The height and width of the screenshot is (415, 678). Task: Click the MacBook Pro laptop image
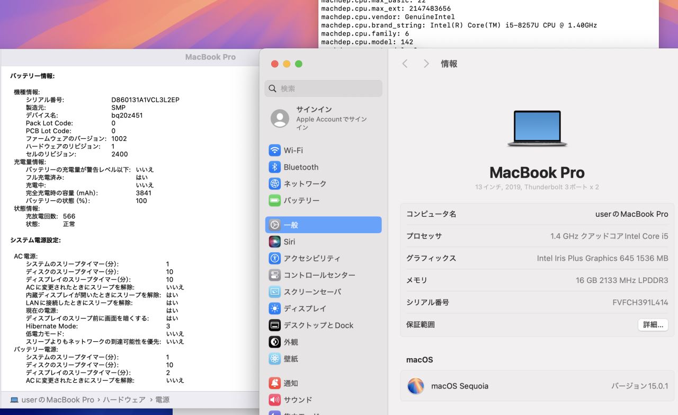[537, 129]
